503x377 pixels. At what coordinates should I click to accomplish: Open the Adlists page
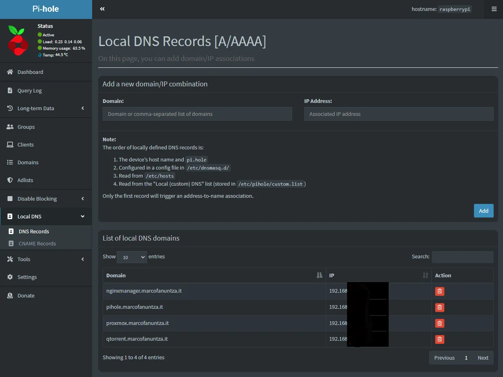pos(46,180)
